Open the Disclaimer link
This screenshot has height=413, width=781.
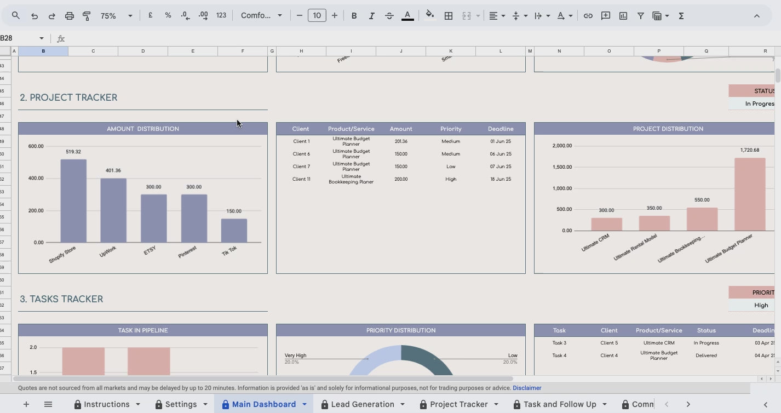point(527,388)
